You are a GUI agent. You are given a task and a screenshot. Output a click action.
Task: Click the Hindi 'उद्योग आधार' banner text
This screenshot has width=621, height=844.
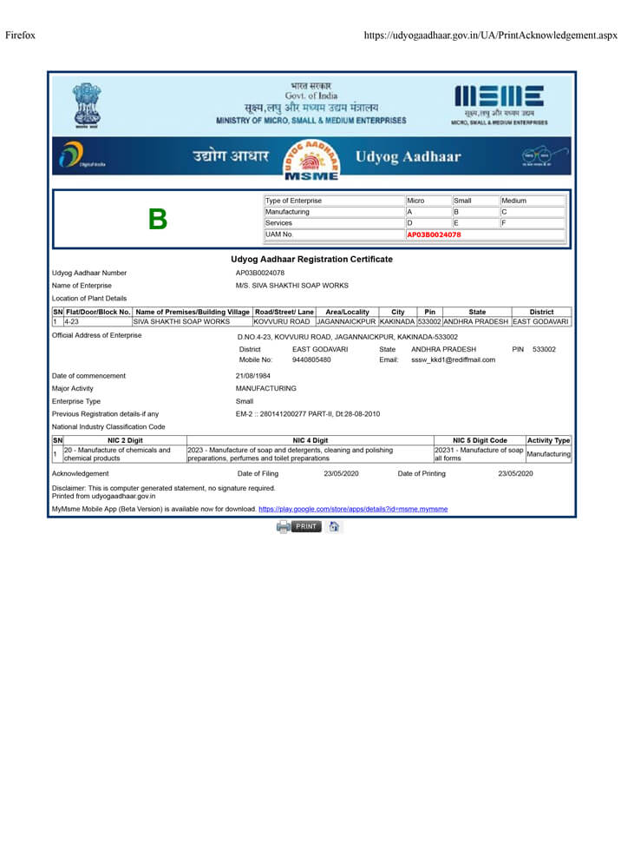tap(230, 156)
